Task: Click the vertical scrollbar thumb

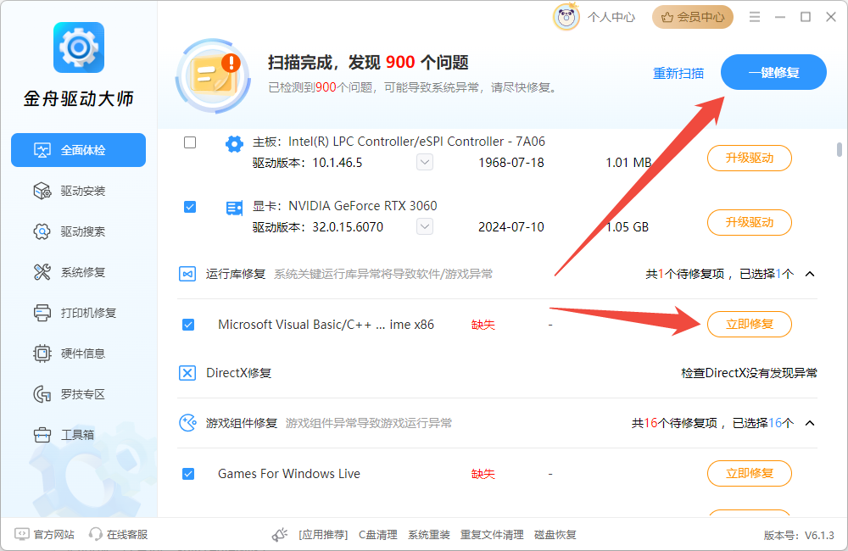Action: click(840, 148)
